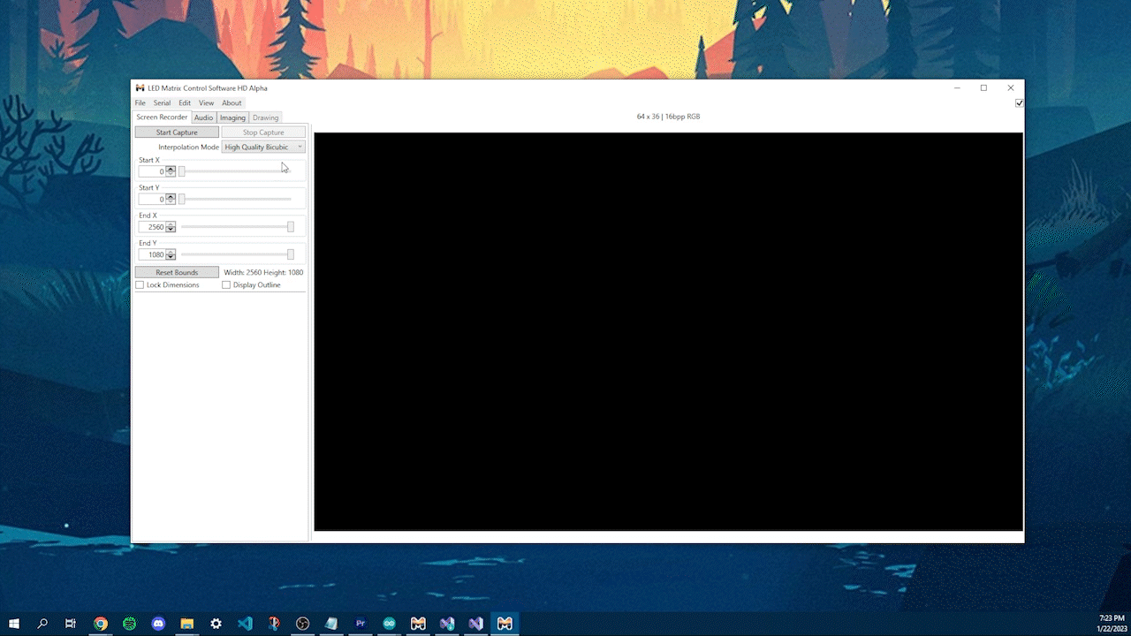The image size is (1131, 636).
Task: Switch to Visual Studio Code on the taskbar
Action: [245, 624]
